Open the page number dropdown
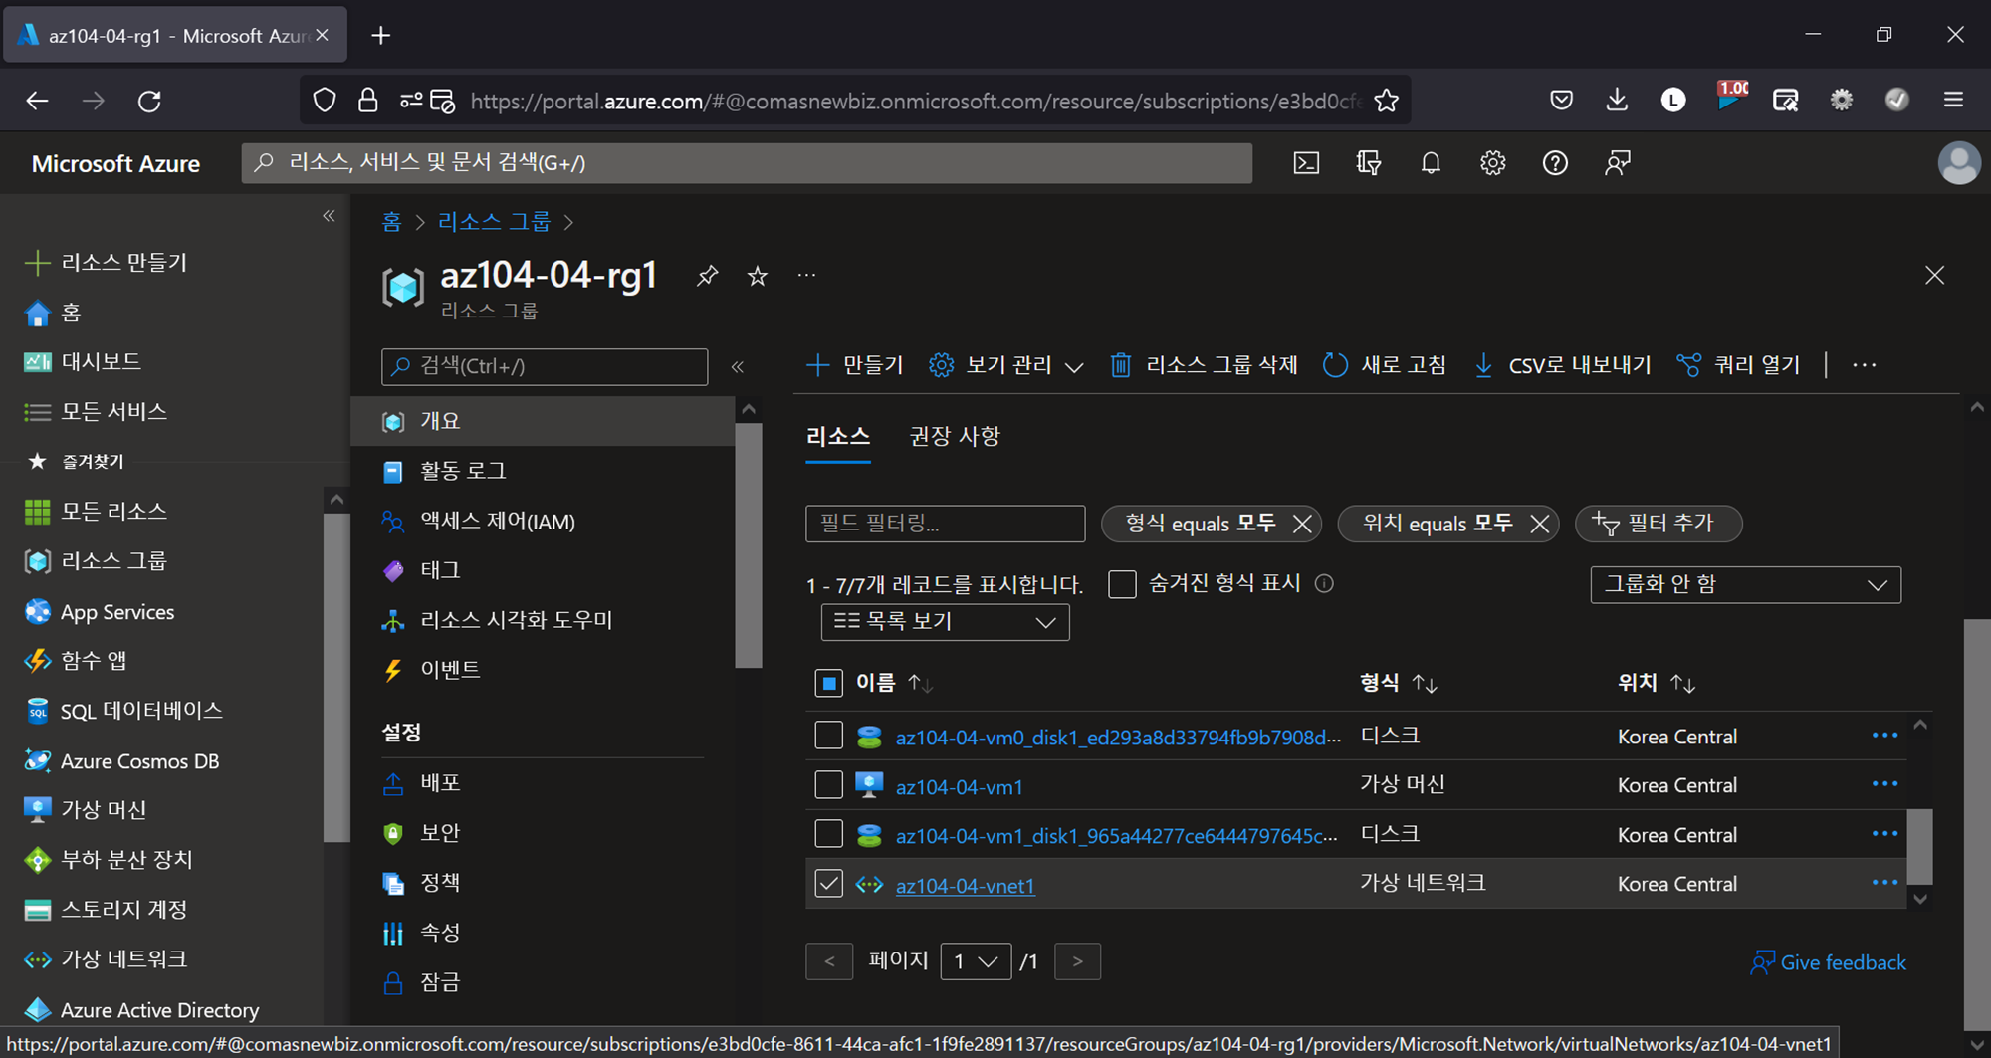 [976, 961]
